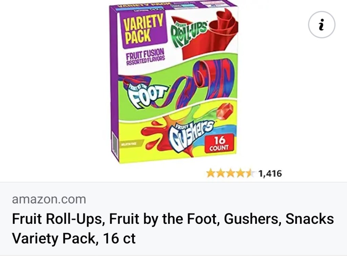Click the red 16 Count badge

coord(219,144)
